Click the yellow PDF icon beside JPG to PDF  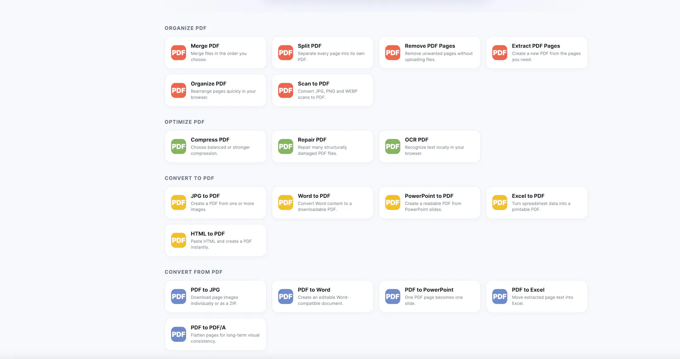click(x=178, y=202)
